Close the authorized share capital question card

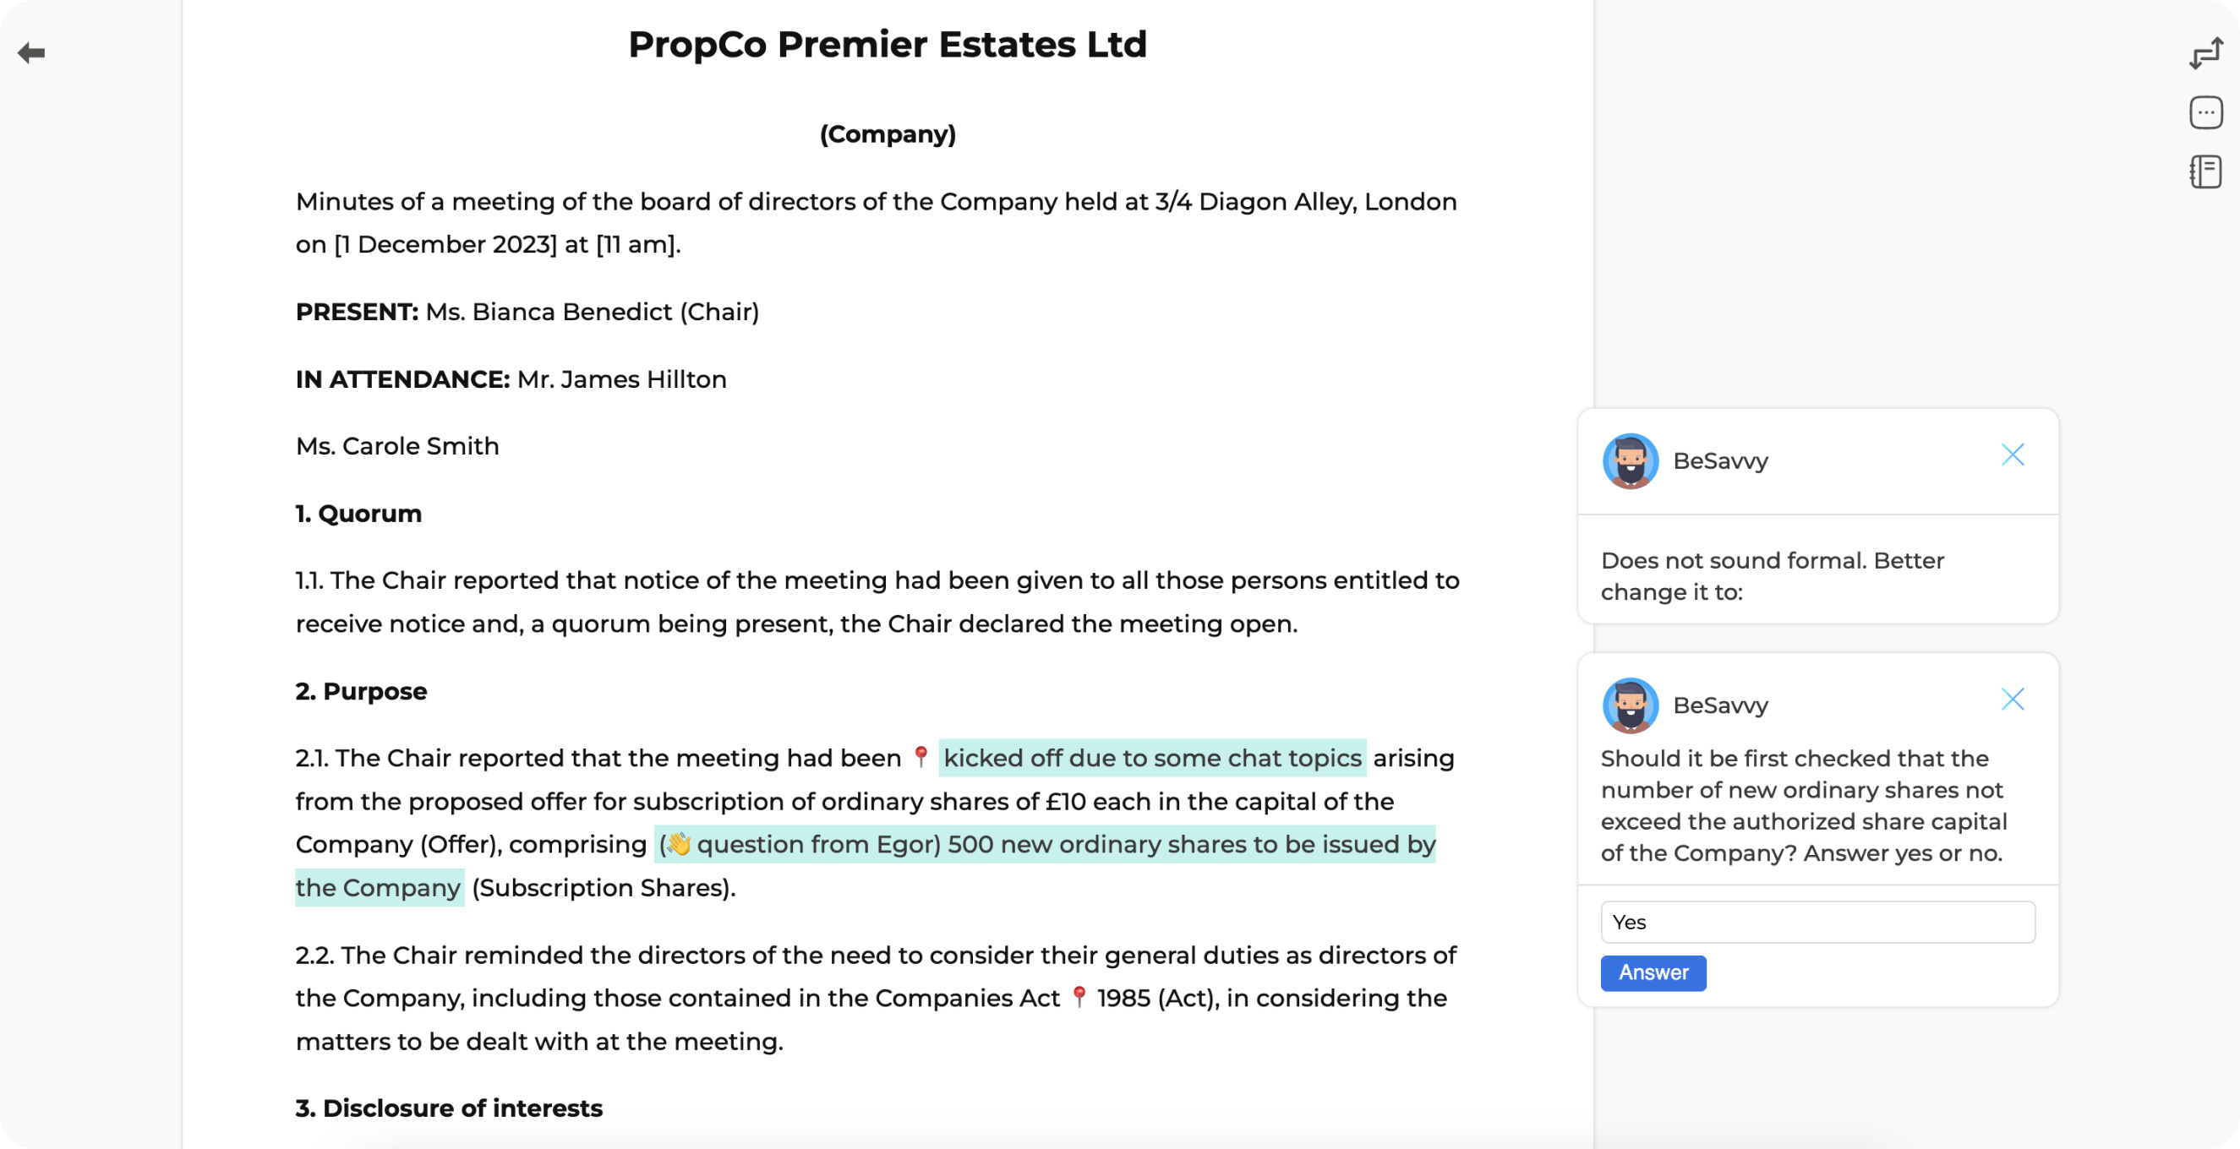click(x=2012, y=700)
